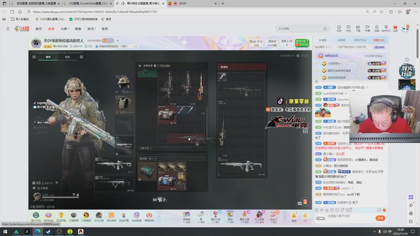Open a new browser tab with plus
420x236 pixels.
pyautogui.click(x=223, y=4)
